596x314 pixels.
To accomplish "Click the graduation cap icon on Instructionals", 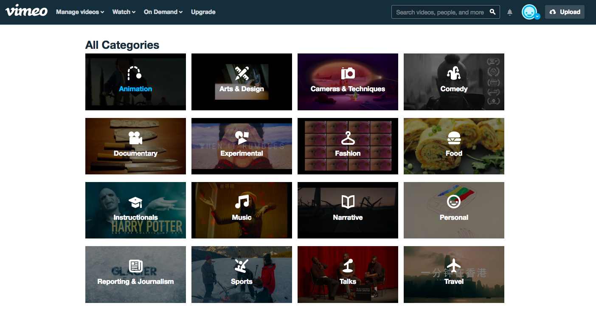I will (x=135, y=202).
